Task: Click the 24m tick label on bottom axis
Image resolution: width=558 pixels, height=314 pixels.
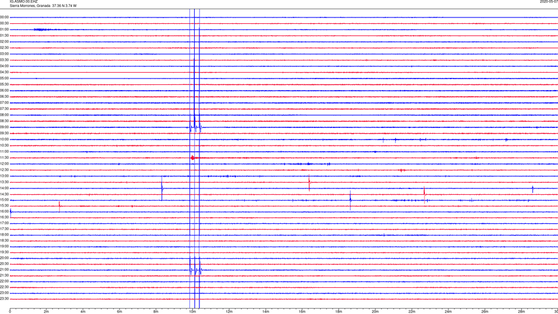Action: [448, 312]
